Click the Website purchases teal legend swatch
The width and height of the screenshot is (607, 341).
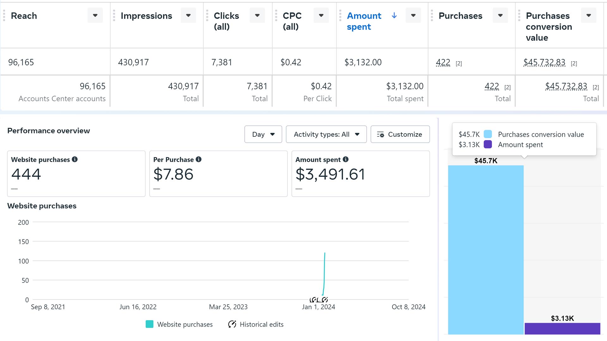tap(150, 324)
